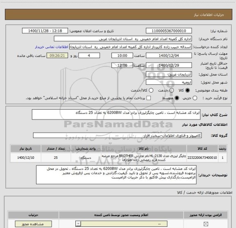
Task: Click the کد کالا column header
Action: [202, 149]
